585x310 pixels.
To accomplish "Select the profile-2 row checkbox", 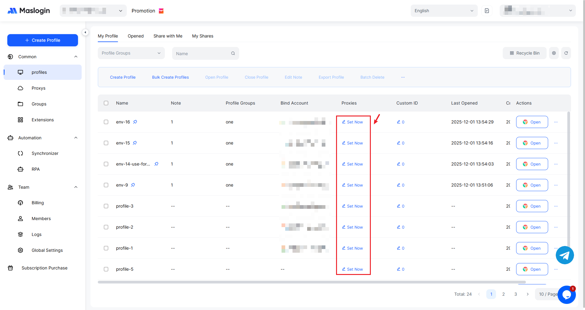I will coord(106,227).
